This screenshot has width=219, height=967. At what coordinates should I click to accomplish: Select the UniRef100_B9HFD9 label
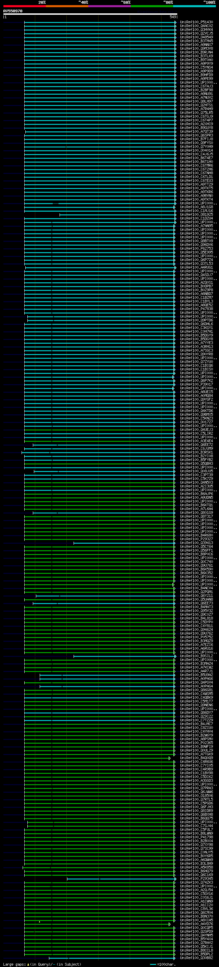[196, 75]
